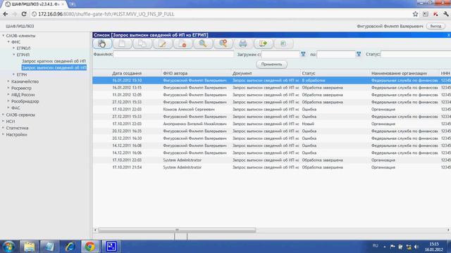The height and width of the screenshot is (253, 451).
Task: Click the 'Статус' column header
Action: click(309, 73)
